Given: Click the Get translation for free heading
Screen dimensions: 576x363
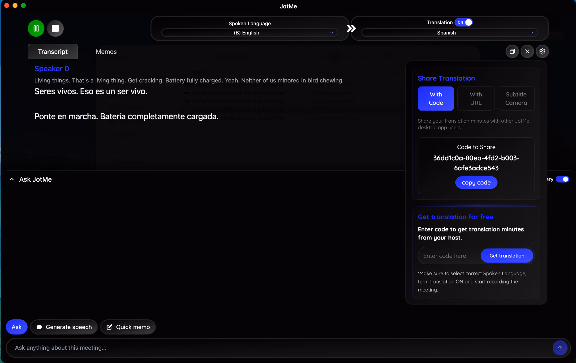Looking at the screenshot, I should (x=456, y=217).
